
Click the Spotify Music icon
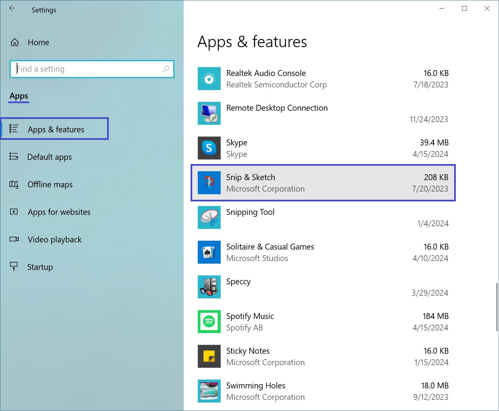(209, 322)
